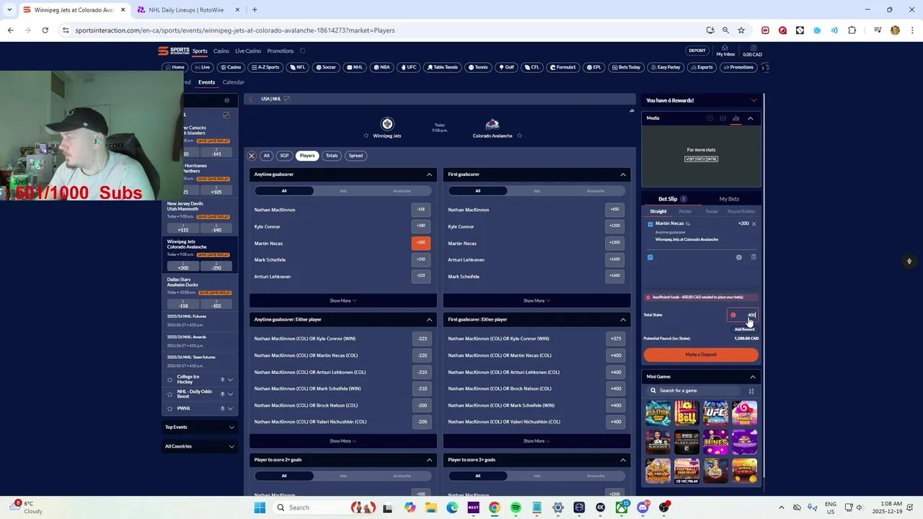Image resolution: width=923 pixels, height=519 pixels.
Task: Click Make a Deposit button
Action: tap(701, 355)
